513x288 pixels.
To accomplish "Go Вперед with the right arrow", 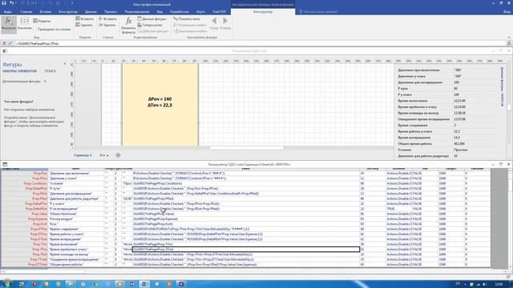I will point(225,23).
